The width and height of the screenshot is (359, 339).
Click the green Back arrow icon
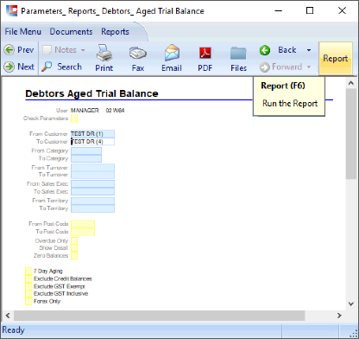tap(265, 50)
